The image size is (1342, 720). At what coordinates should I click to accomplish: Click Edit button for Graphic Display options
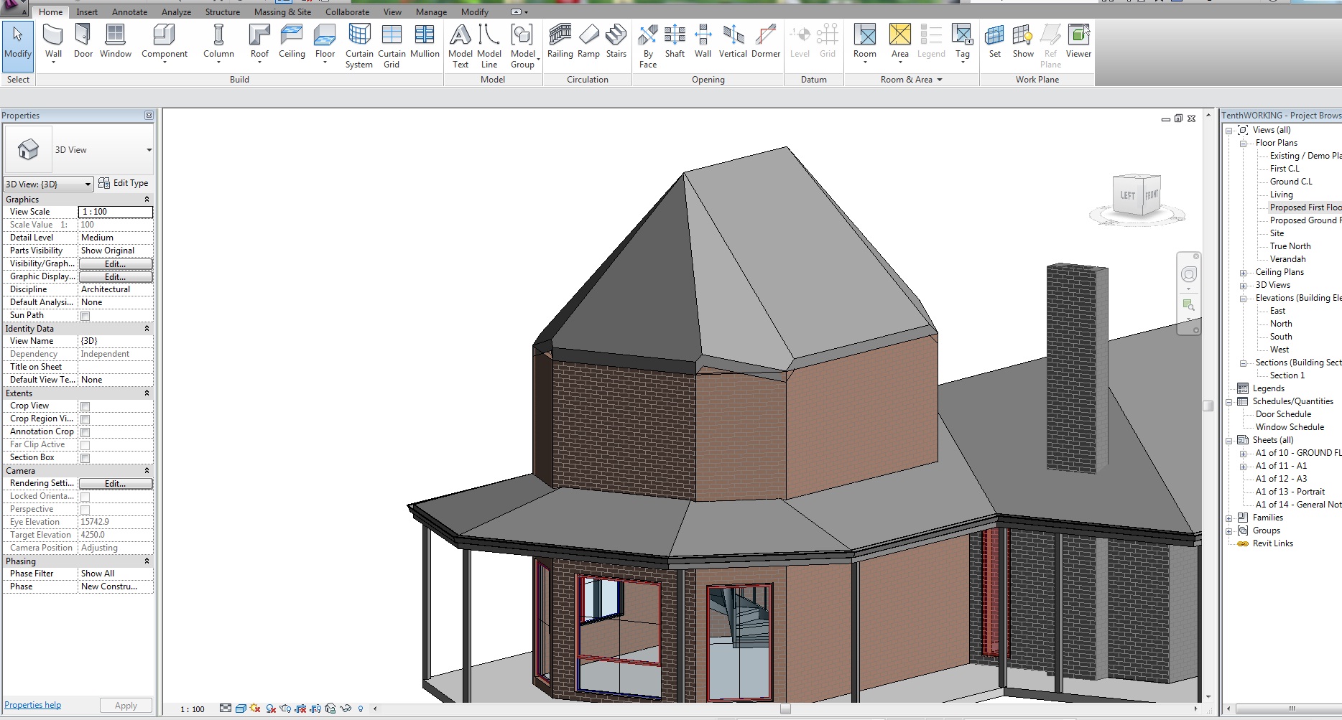(115, 277)
